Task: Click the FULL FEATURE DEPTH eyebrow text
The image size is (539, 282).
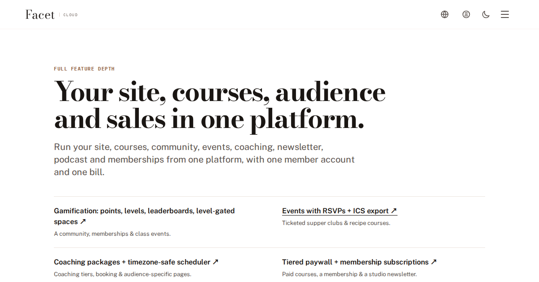Action: pyautogui.click(x=84, y=69)
